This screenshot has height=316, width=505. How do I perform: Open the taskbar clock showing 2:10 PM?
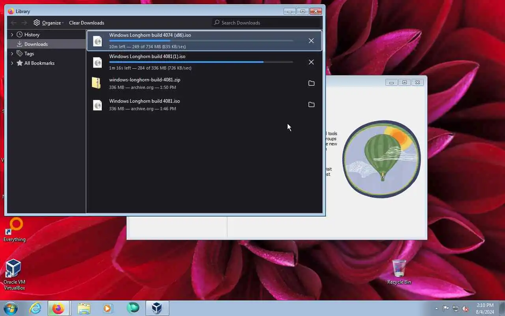(x=485, y=308)
